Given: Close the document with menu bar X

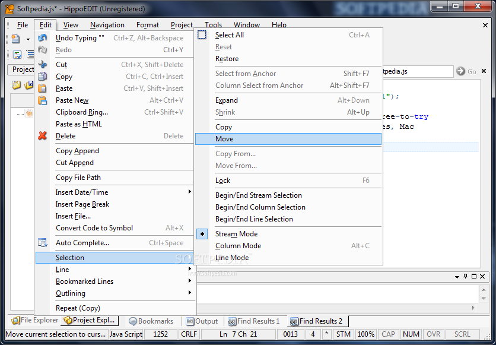Looking at the screenshot, I should click(x=485, y=25).
